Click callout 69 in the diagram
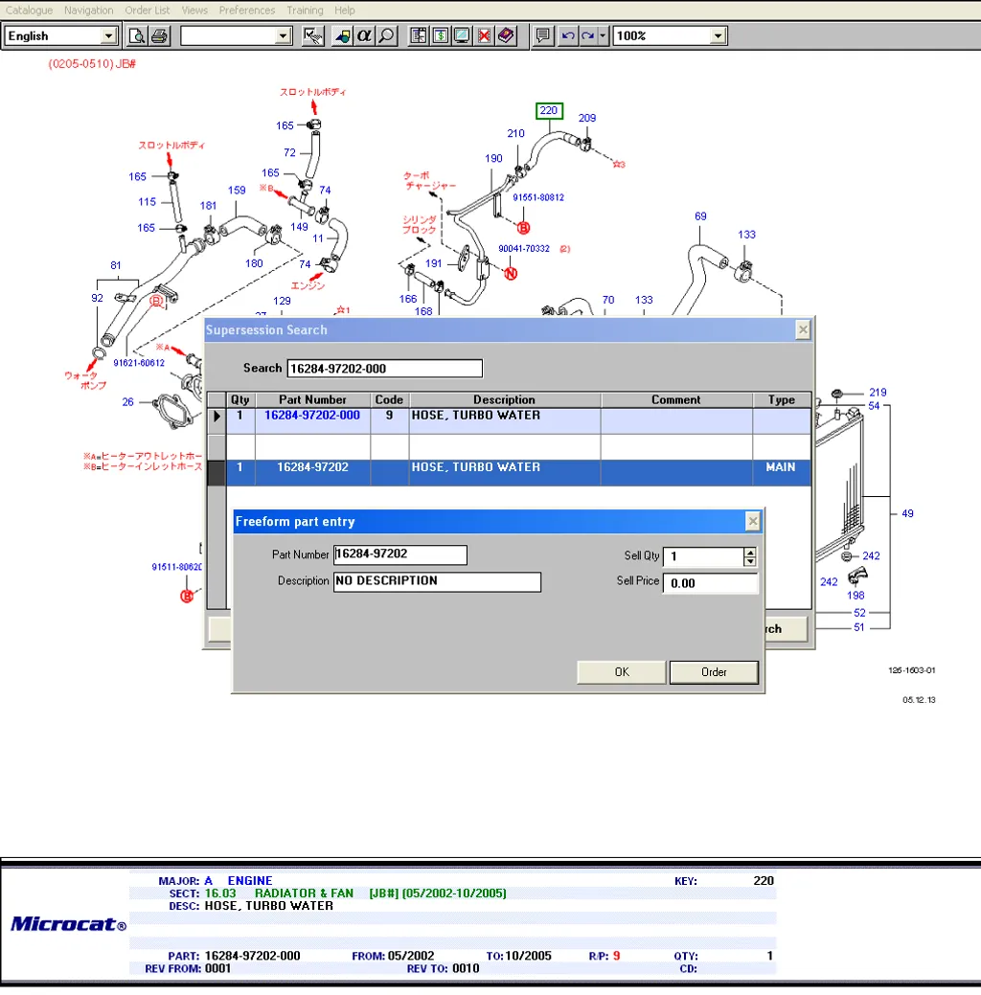Image resolution: width=981 pixels, height=995 pixels. pyautogui.click(x=700, y=216)
